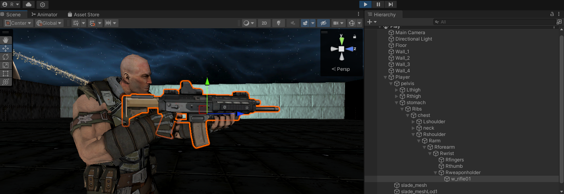The height and width of the screenshot is (194, 564).
Task: Toggle the Hierarchy panel lock
Action: click(552, 14)
